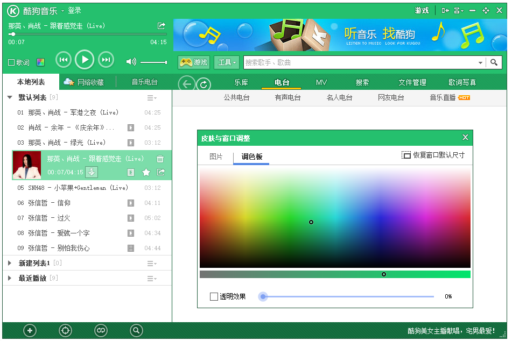Download the currently playing song
Image resolution: width=512 pixels, height=341 pixels.
click(92, 172)
